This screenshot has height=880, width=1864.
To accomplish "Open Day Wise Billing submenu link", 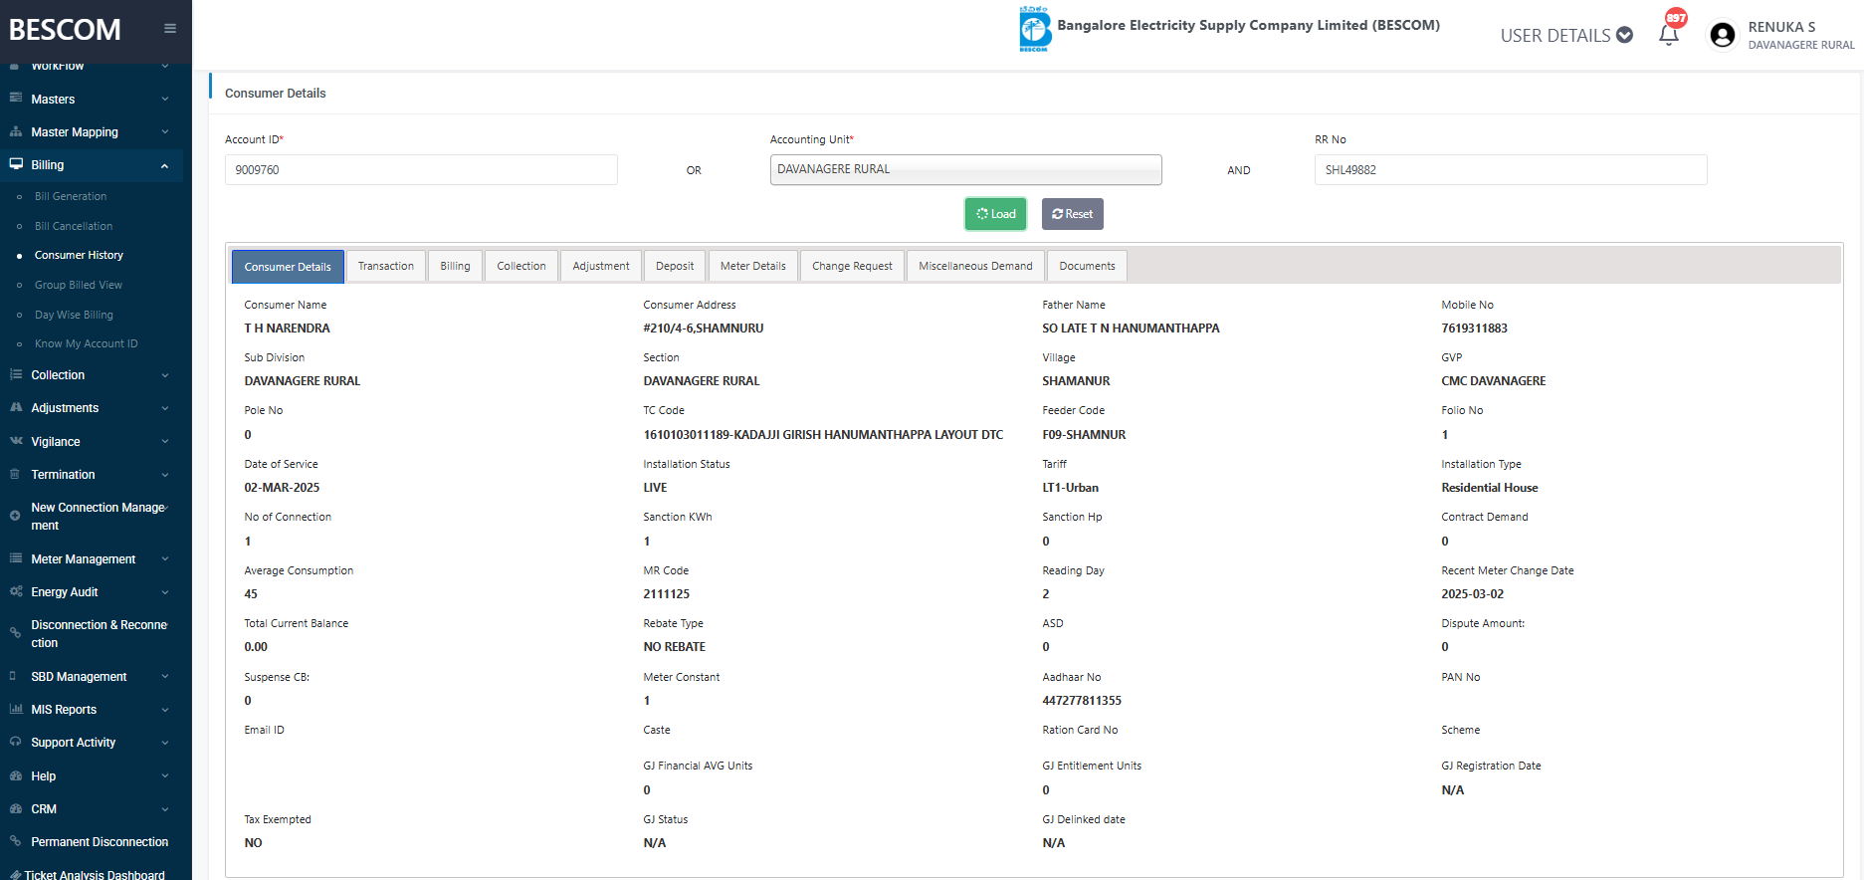I will [x=74, y=315].
